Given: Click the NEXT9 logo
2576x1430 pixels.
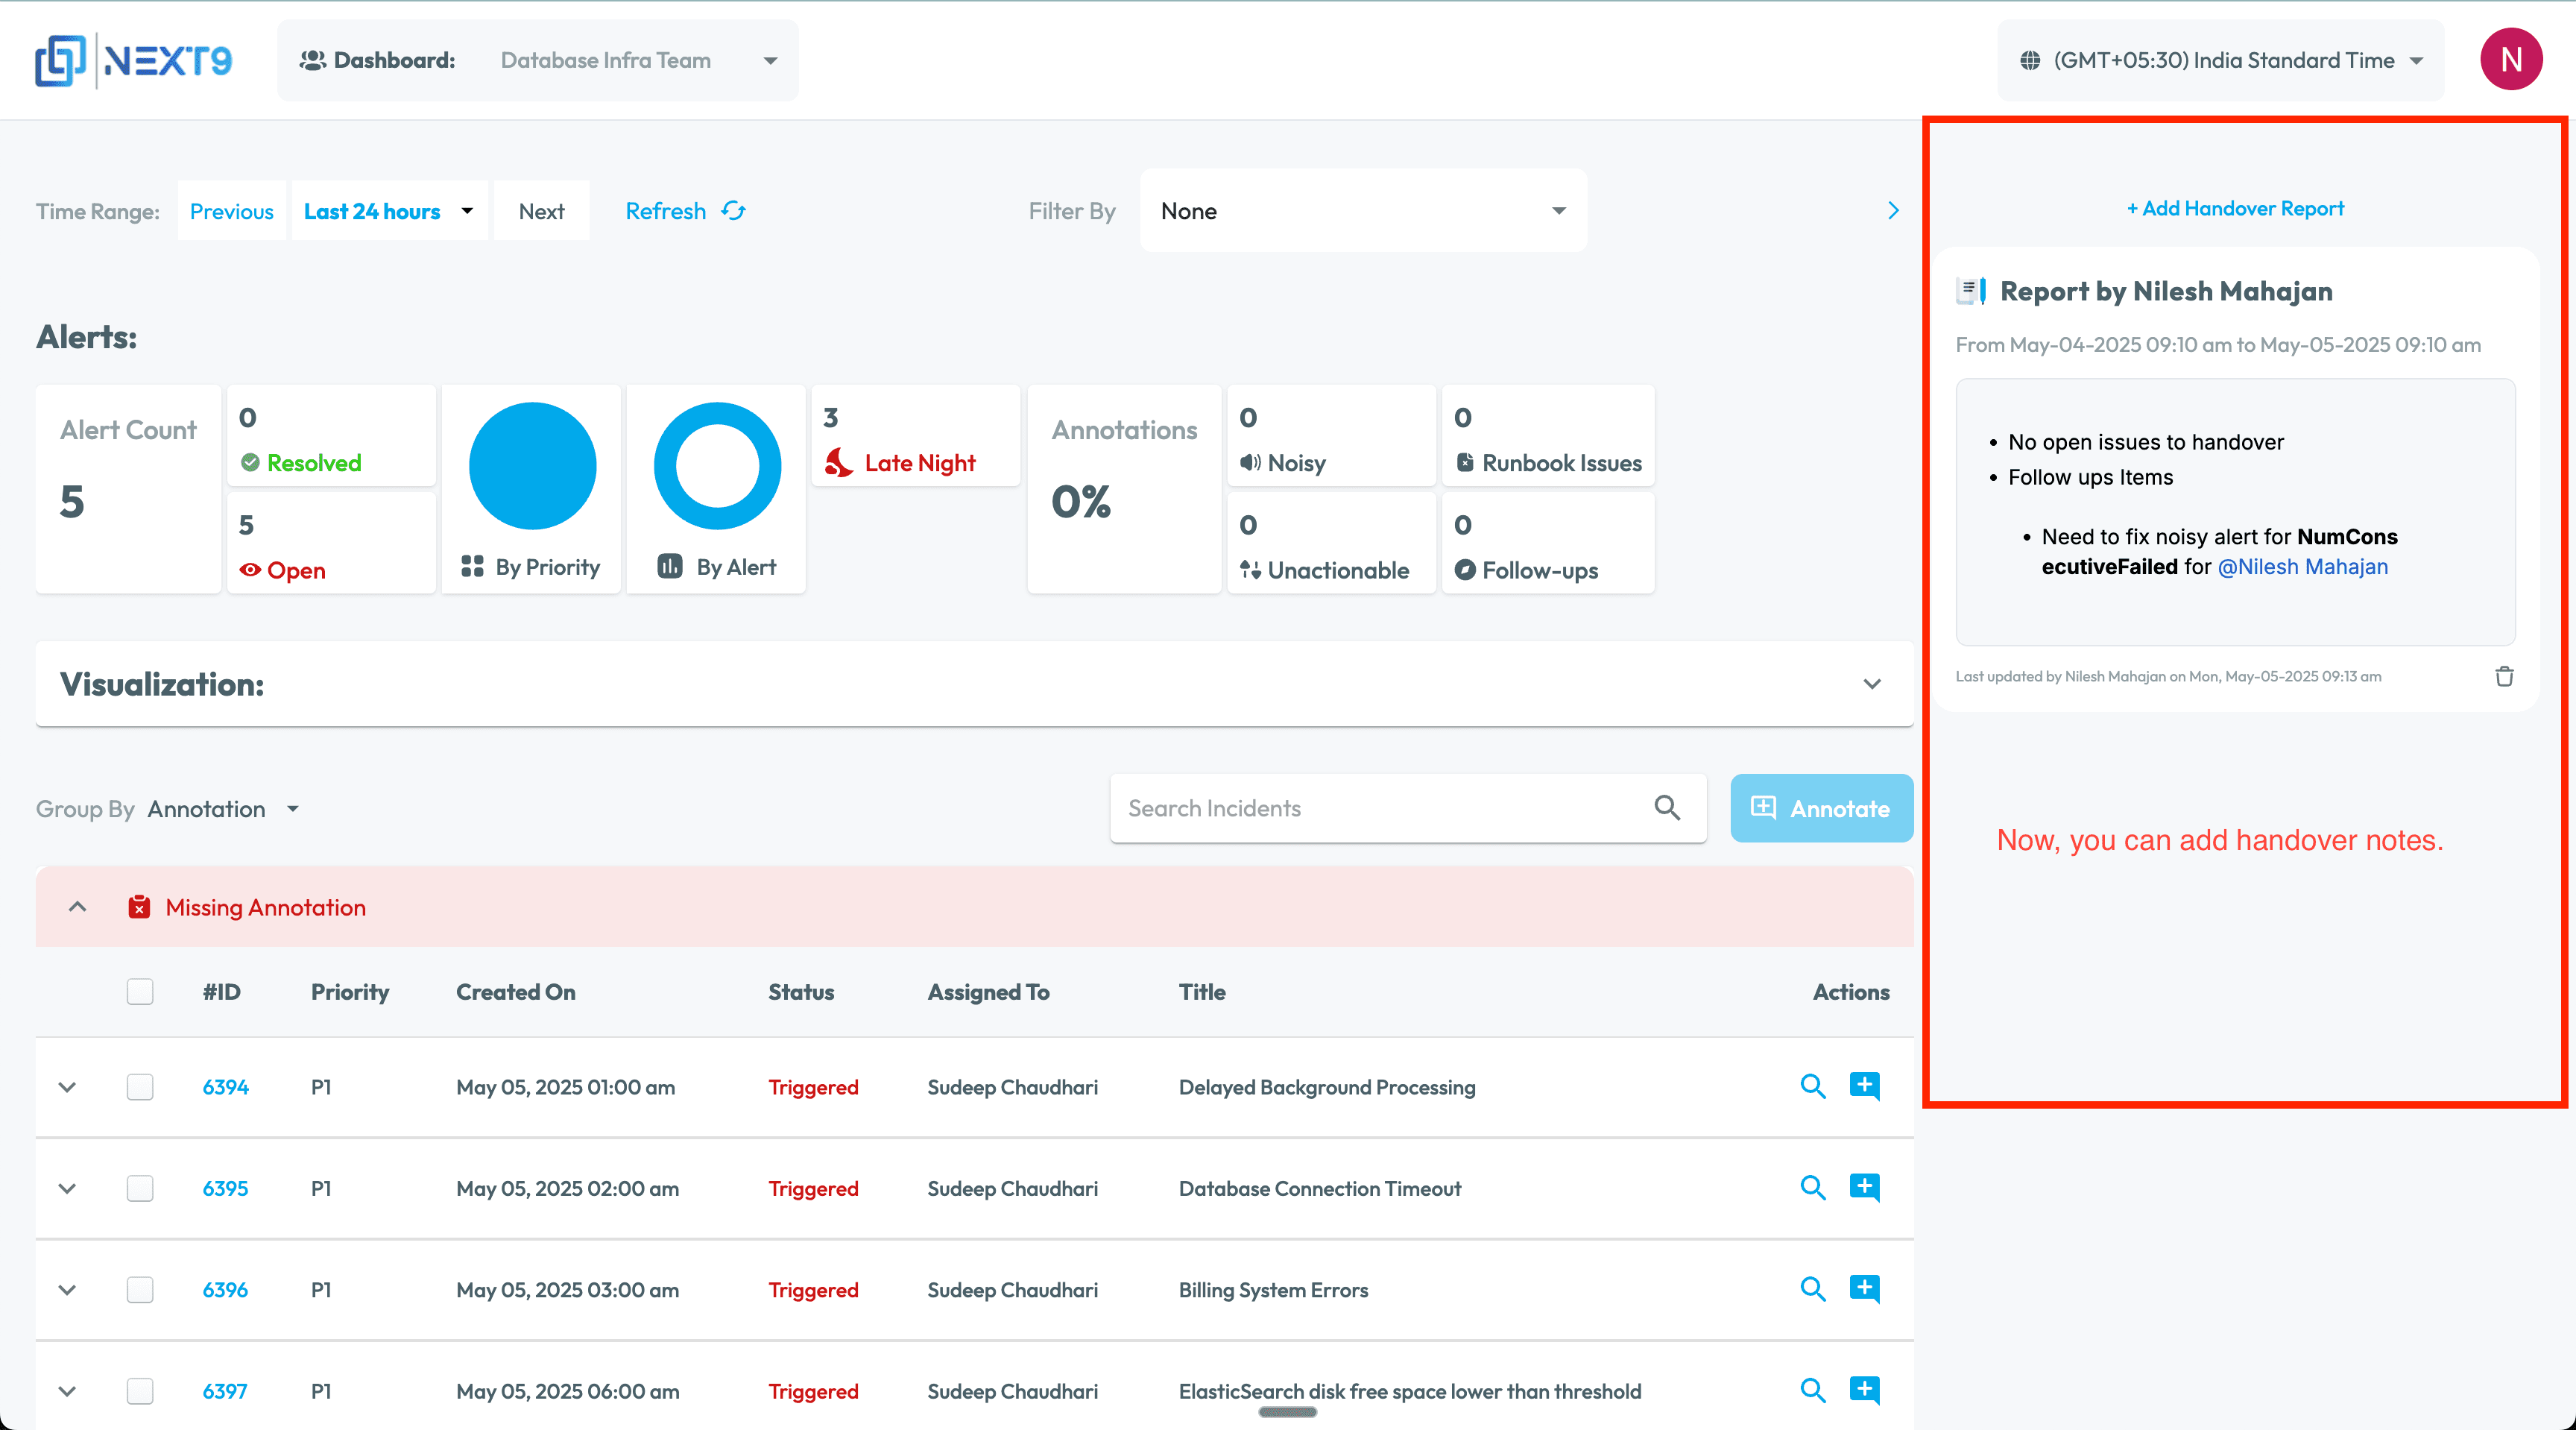Looking at the screenshot, I should coord(134,61).
